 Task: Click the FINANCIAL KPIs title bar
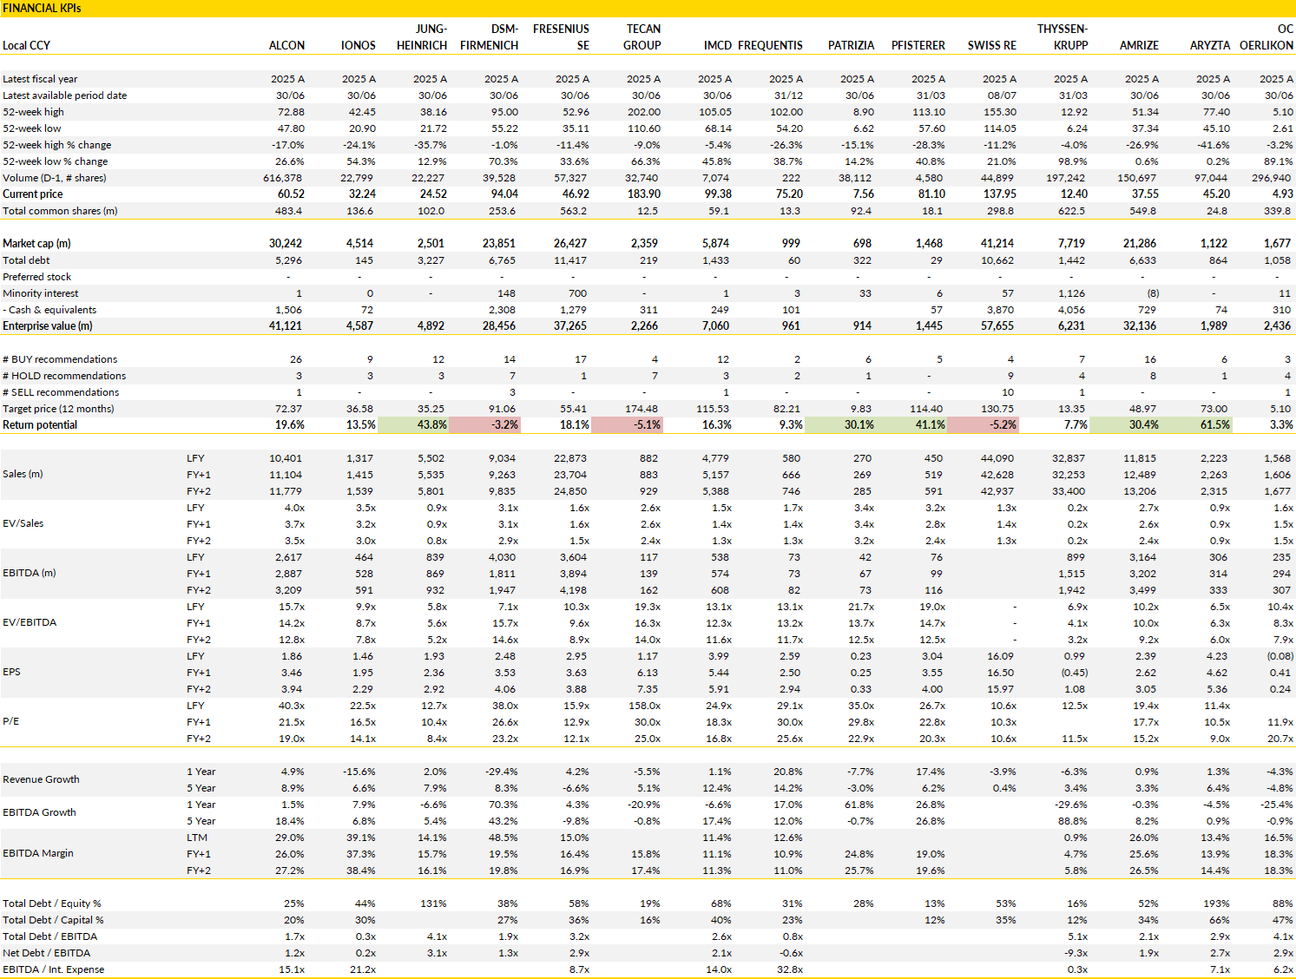pos(648,8)
